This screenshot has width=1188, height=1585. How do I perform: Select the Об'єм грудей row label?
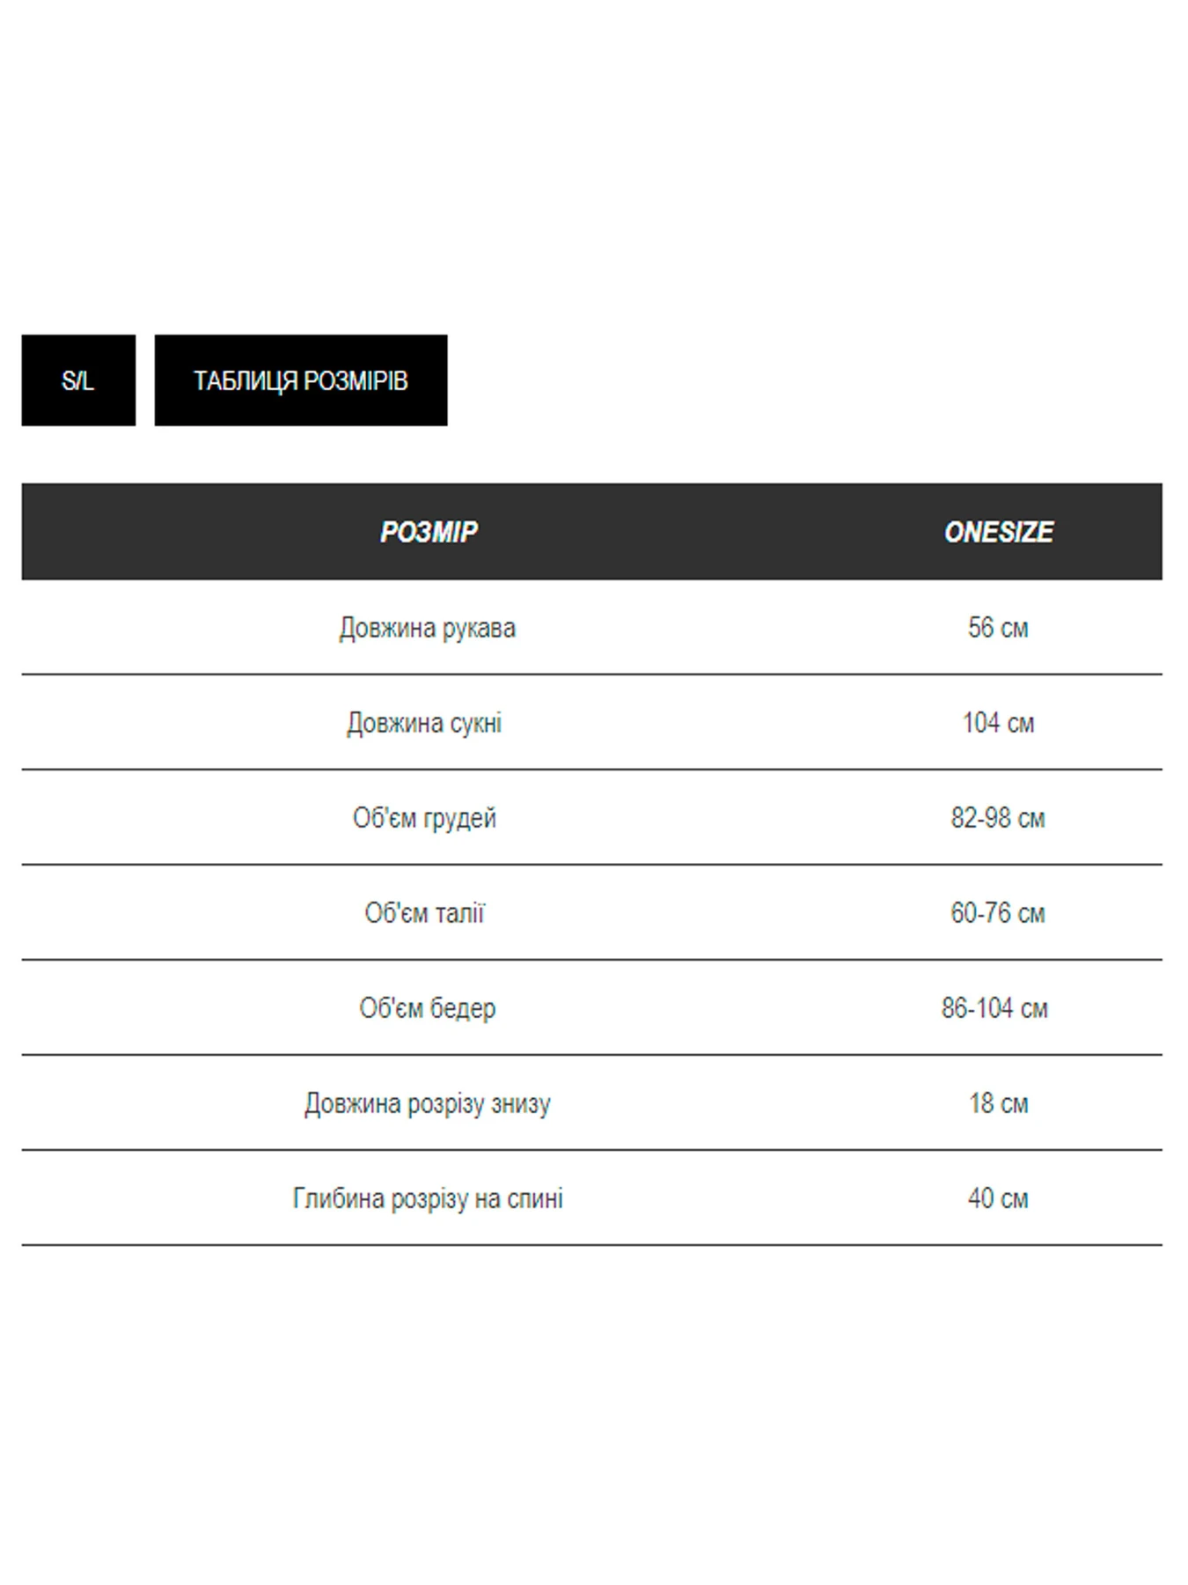[x=424, y=818]
